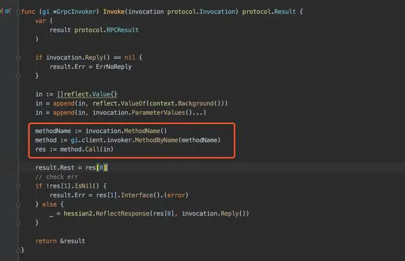
Task: Place cursor on ErrNoReply identifier
Action: tap(114, 66)
